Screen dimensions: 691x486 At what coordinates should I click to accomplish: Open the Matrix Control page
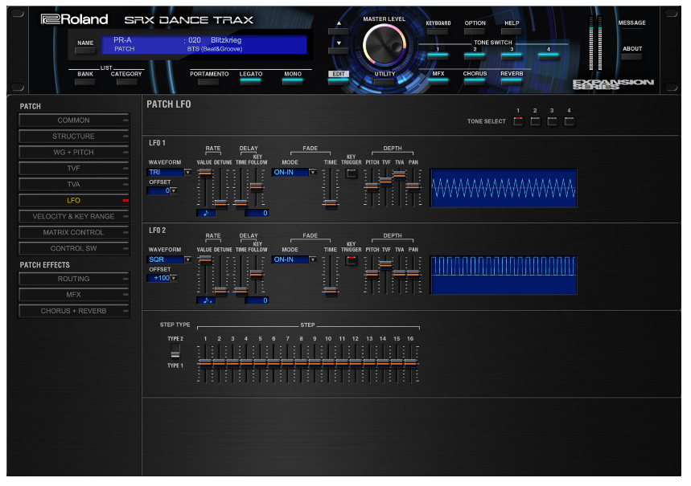pos(73,232)
